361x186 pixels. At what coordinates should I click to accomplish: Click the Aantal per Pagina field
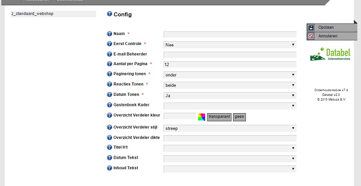[230, 65]
